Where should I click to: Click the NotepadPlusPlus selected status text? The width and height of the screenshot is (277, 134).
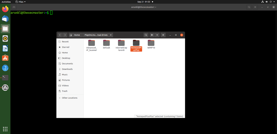tap(160, 116)
